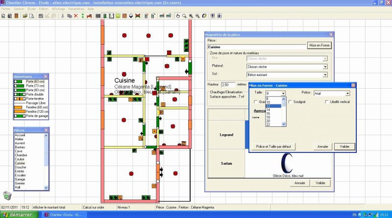This screenshot has width=392, height=218.
Task: Open the Police font dropdown
Action: pos(347,93)
